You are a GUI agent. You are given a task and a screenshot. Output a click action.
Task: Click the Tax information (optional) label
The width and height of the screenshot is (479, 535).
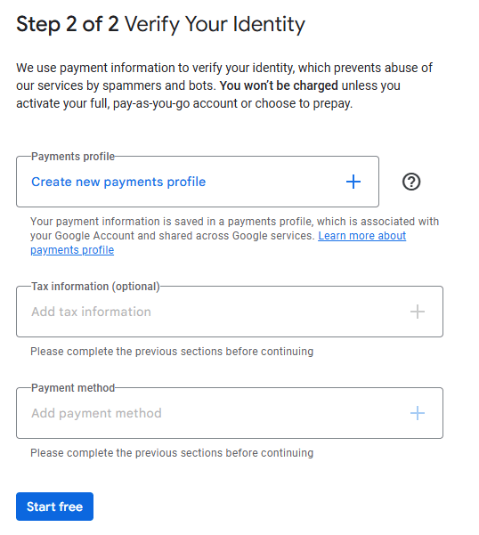pos(95,287)
